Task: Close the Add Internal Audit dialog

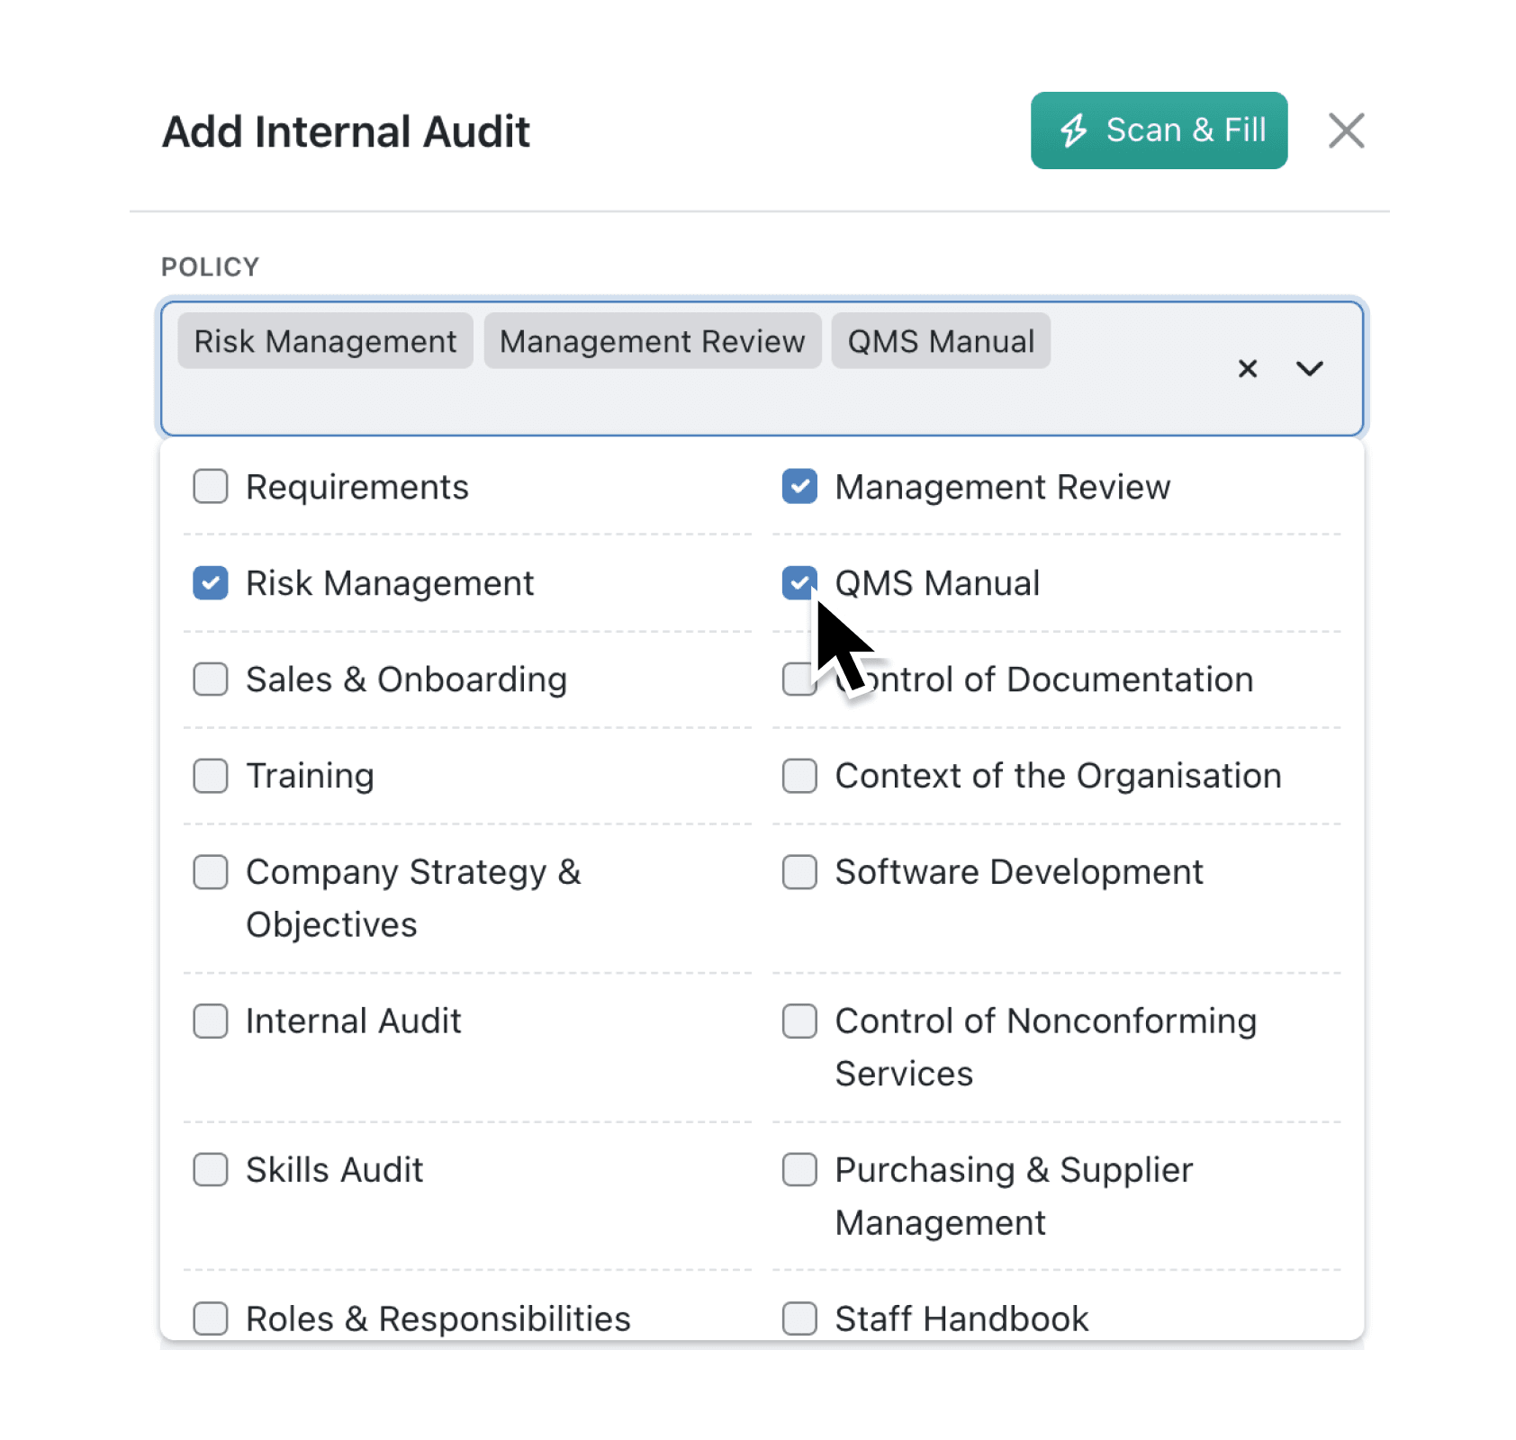Action: 1346,130
